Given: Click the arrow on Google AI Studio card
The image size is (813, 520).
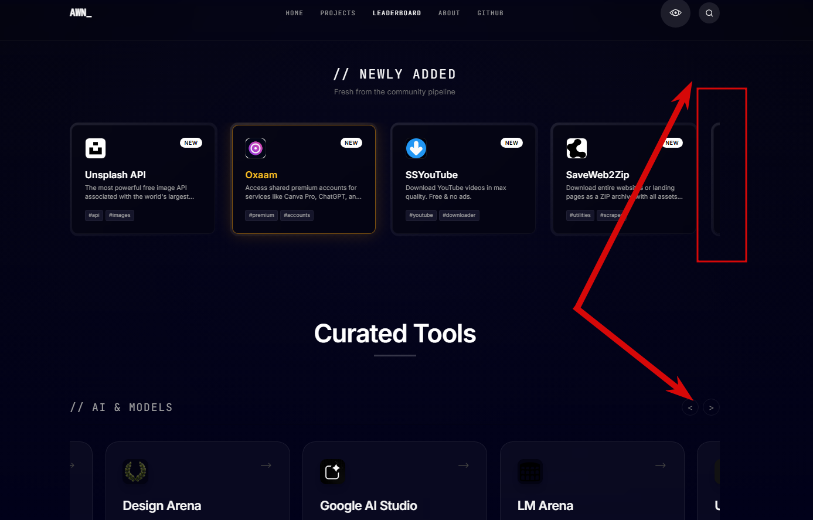Looking at the screenshot, I should pyautogui.click(x=464, y=465).
